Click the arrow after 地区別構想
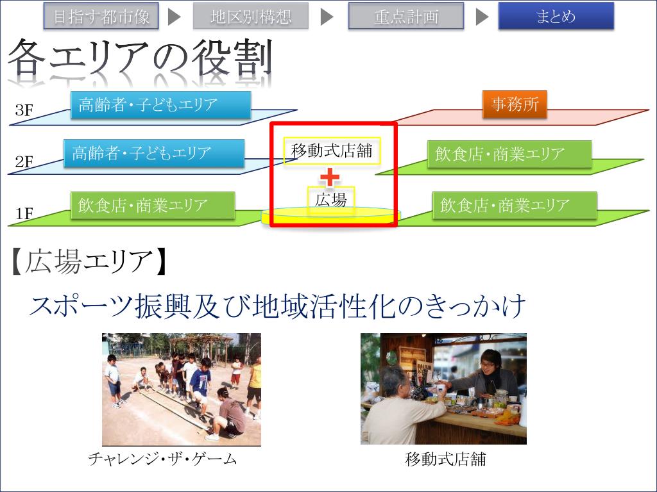Screen dimensions: 657x492 [327, 17]
